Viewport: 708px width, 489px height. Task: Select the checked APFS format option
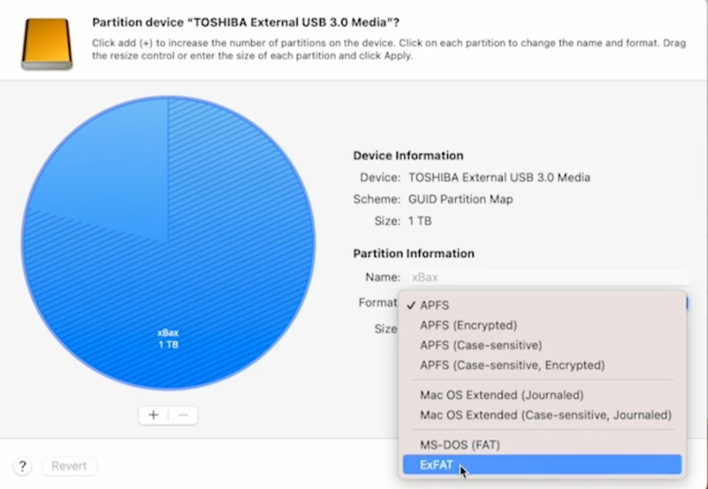tap(435, 305)
